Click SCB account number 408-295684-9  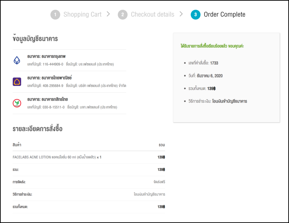53,86
